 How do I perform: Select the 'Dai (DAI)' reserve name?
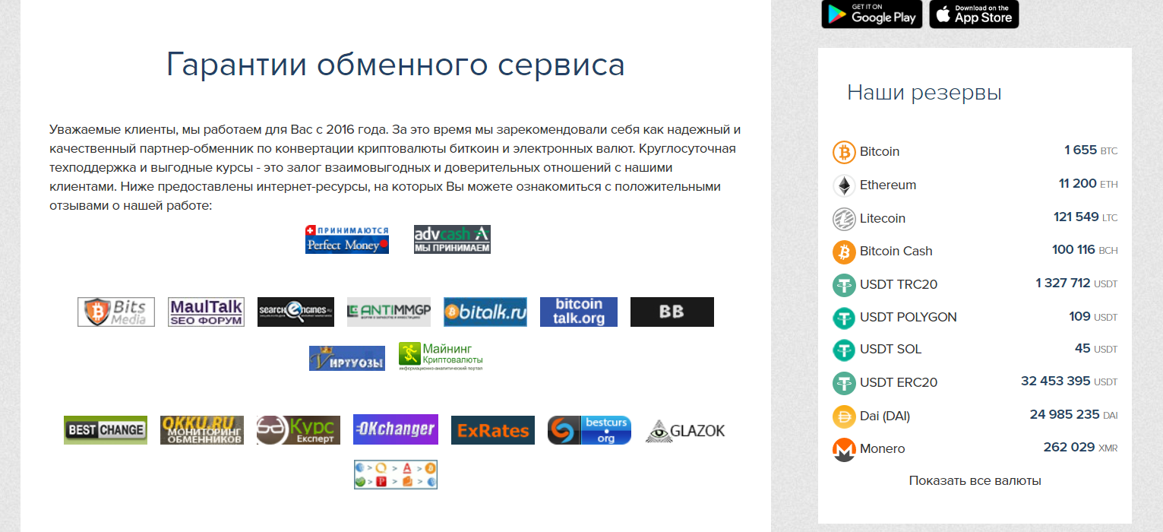(885, 416)
